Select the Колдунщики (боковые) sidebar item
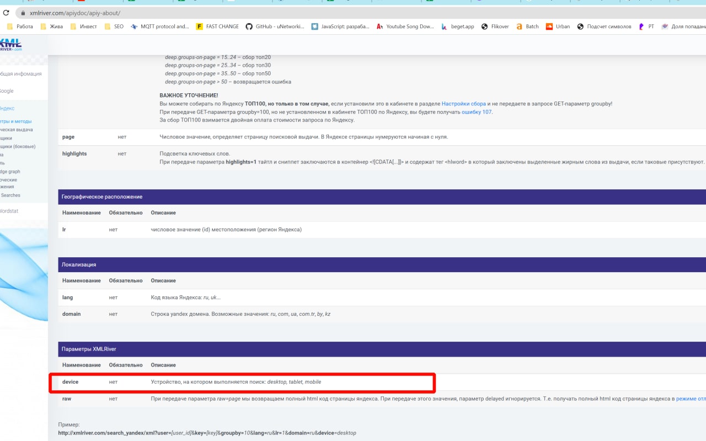The image size is (706, 441). [18, 146]
